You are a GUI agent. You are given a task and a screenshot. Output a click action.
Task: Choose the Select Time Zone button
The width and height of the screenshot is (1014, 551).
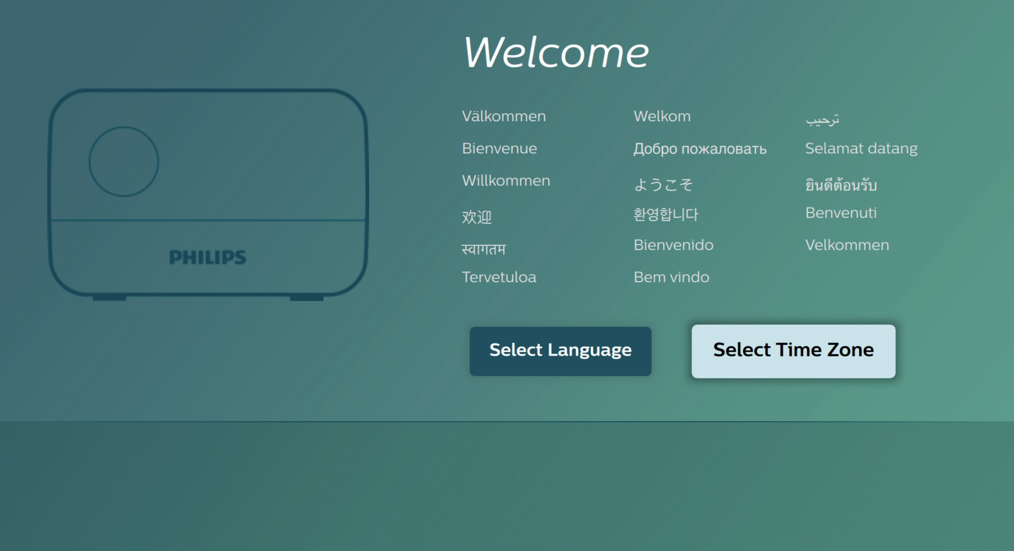point(793,351)
